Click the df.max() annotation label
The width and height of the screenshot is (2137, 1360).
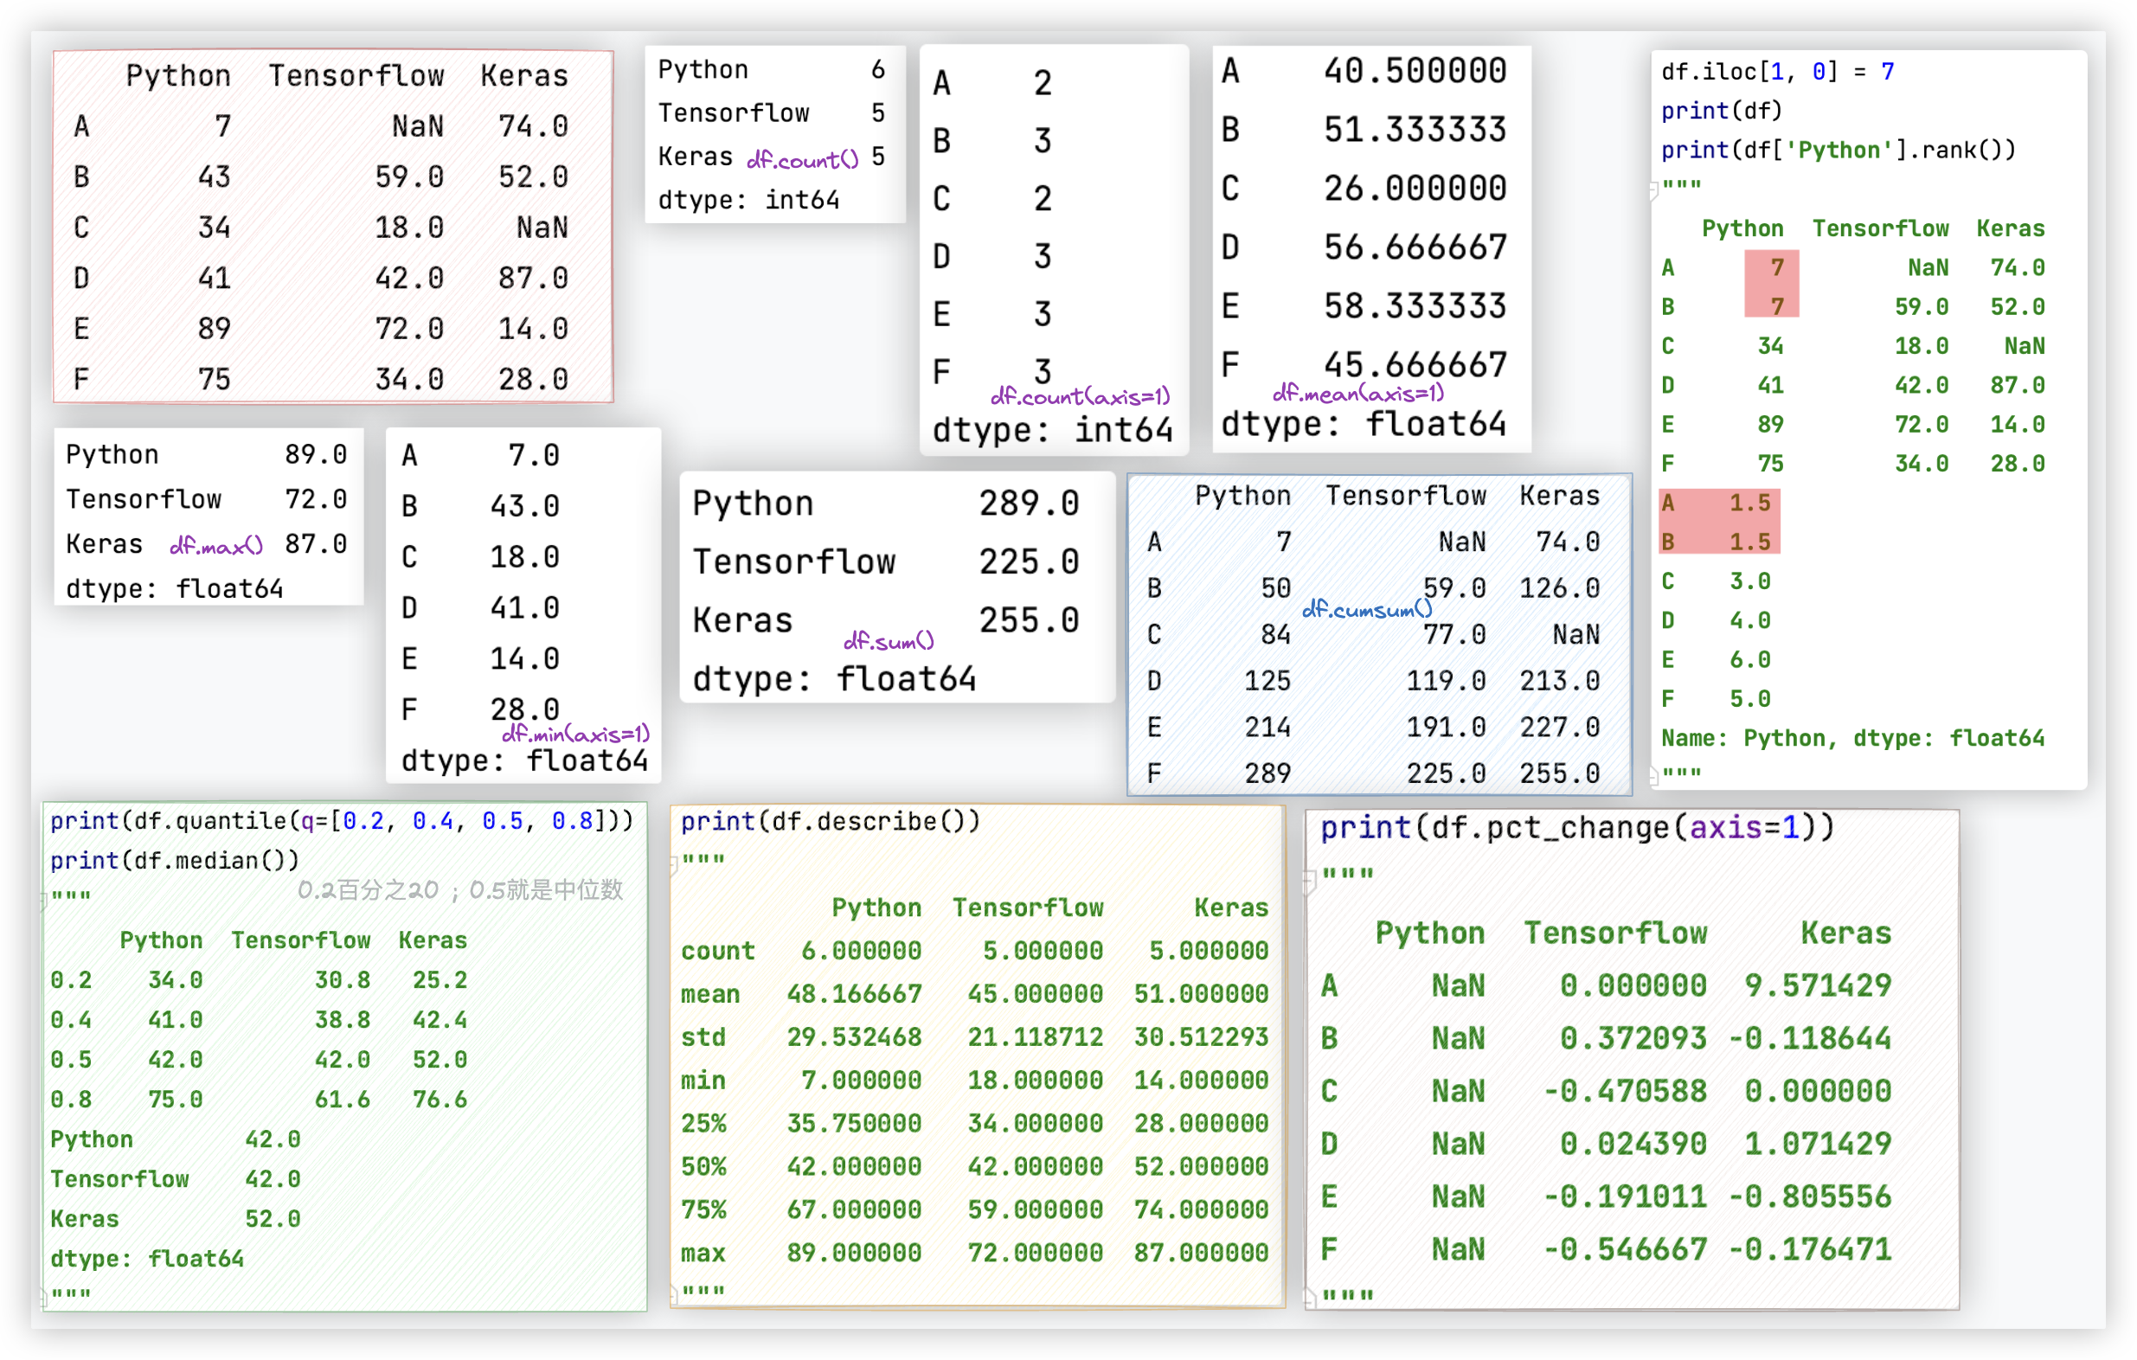[x=215, y=546]
